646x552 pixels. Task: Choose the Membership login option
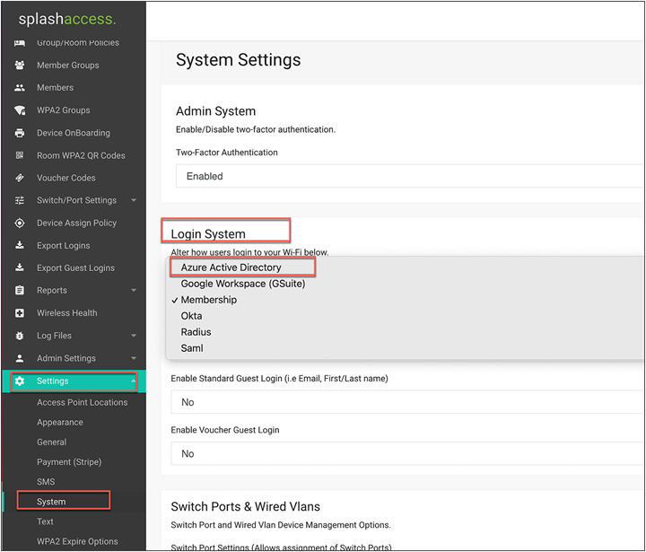[x=209, y=300]
